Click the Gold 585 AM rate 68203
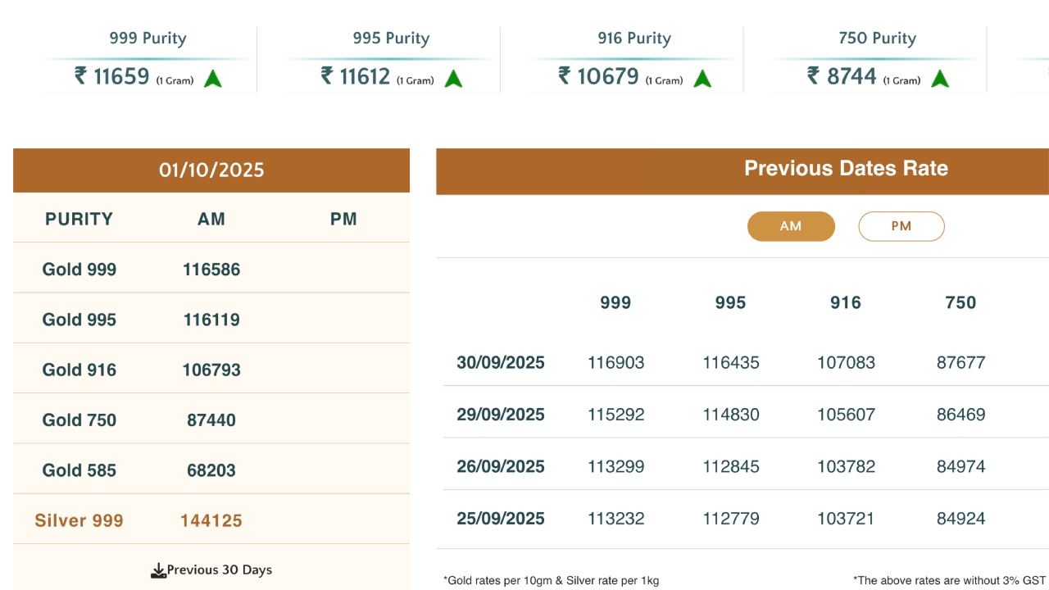This screenshot has width=1049, height=590. tap(211, 470)
